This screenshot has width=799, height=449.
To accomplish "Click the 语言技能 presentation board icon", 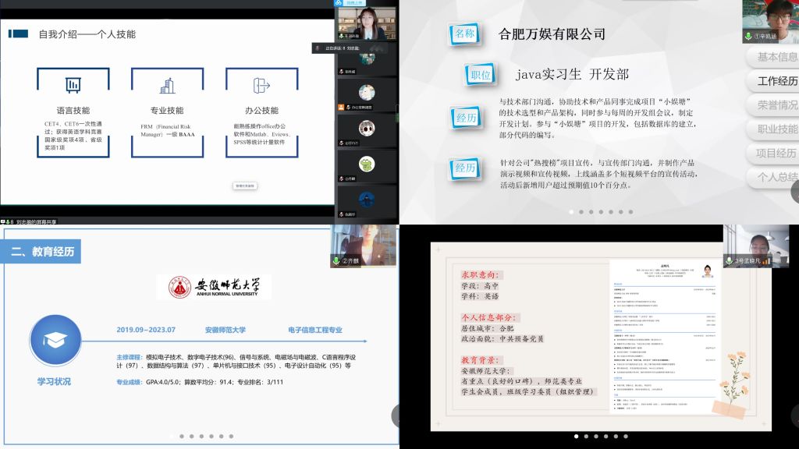I will click(73, 86).
